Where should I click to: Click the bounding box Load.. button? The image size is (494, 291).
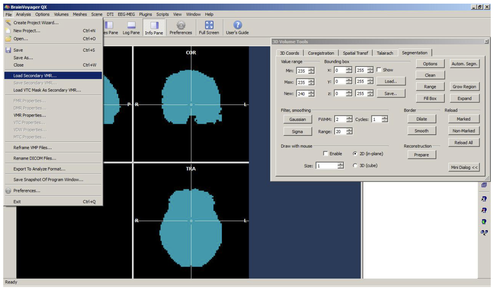pos(391,81)
